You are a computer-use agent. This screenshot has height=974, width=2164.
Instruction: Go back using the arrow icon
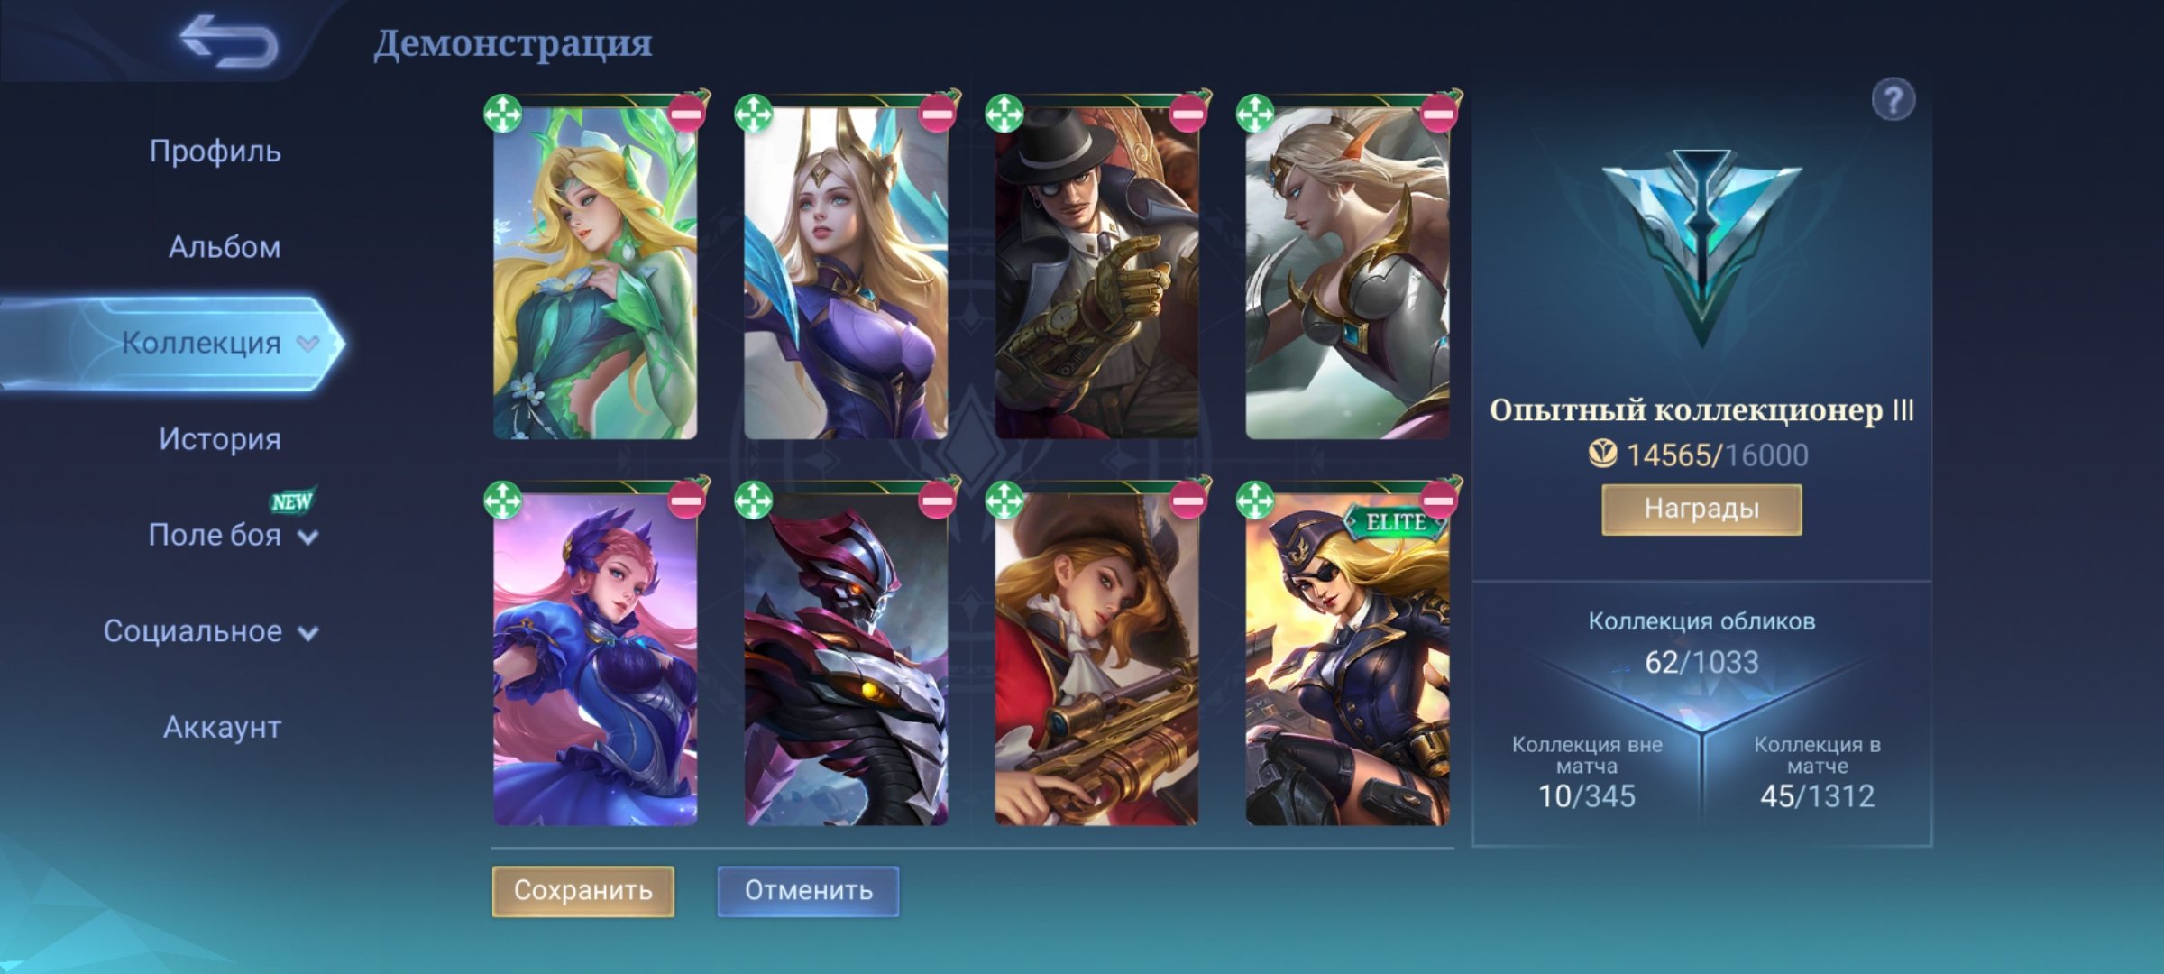228,41
